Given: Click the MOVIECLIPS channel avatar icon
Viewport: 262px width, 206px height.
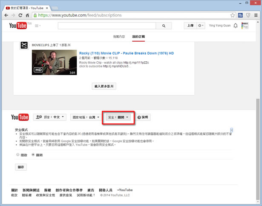Looking at the screenshot, I should [x=24, y=46].
